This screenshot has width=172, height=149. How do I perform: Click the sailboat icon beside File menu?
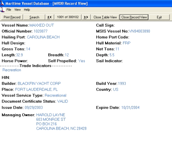2,10
